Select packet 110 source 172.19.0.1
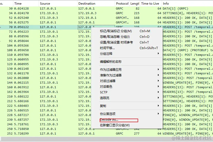The height and width of the screenshot is (142, 213). pyautogui.click(x=49, y=55)
